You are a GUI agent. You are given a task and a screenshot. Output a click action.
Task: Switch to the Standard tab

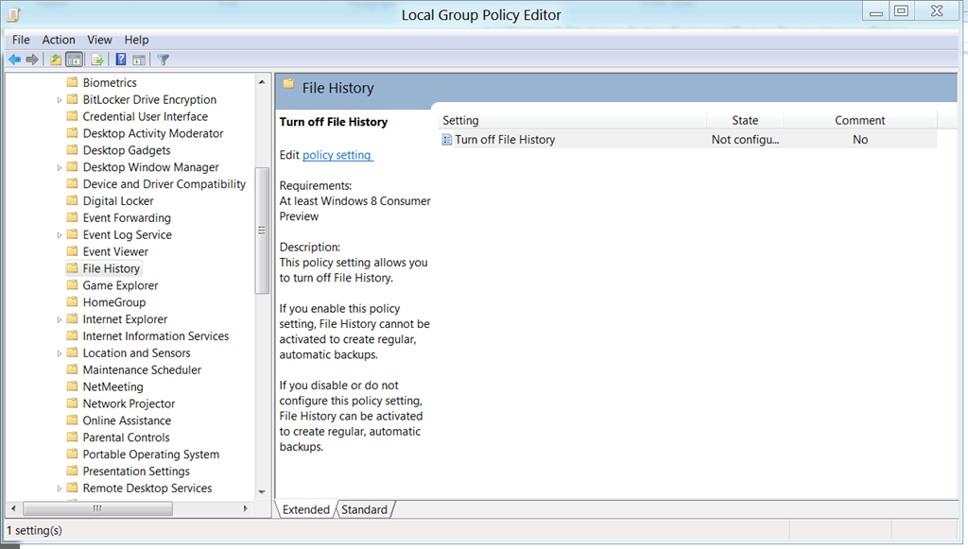point(364,509)
